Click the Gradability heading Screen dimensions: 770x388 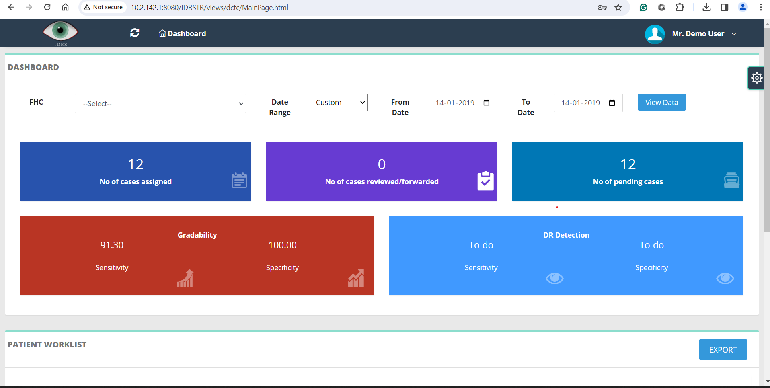click(197, 235)
